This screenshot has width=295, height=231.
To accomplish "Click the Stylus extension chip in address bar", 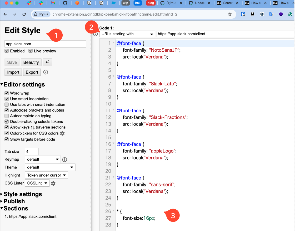I will [x=41, y=14].
